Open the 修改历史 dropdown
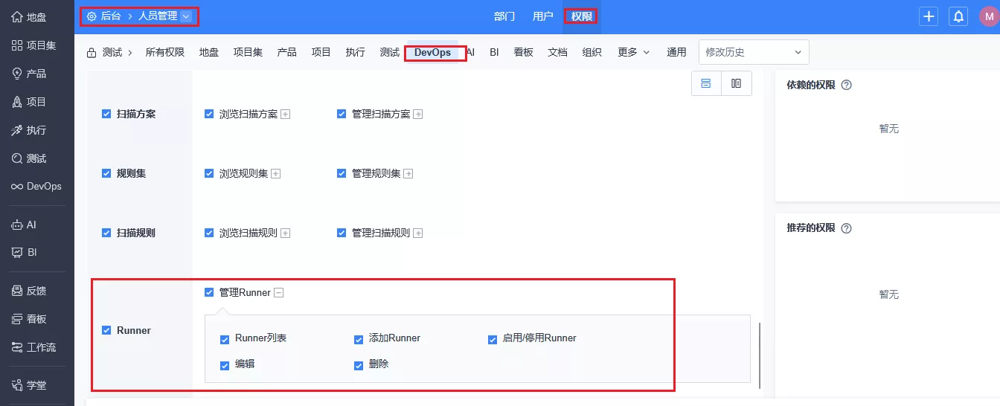 (x=753, y=52)
